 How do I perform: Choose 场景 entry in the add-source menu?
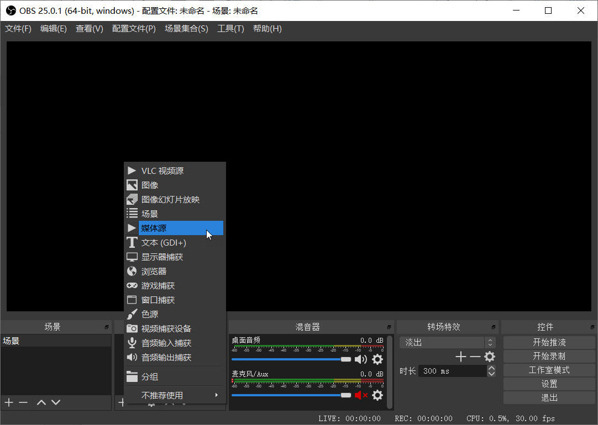pos(175,214)
